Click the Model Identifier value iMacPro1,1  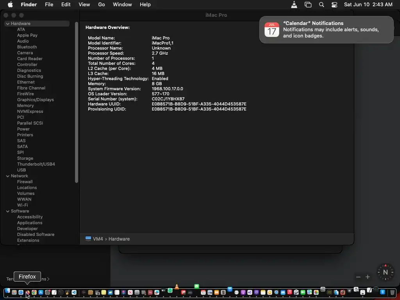(162, 43)
